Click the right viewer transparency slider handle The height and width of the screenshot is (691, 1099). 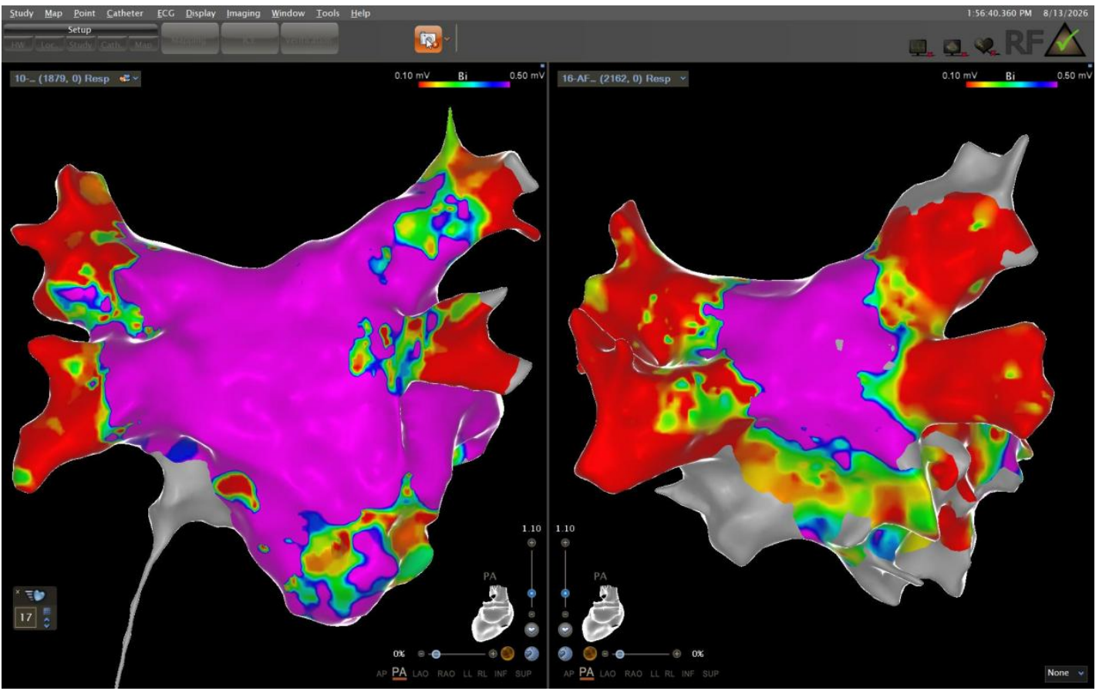pyautogui.click(x=618, y=653)
